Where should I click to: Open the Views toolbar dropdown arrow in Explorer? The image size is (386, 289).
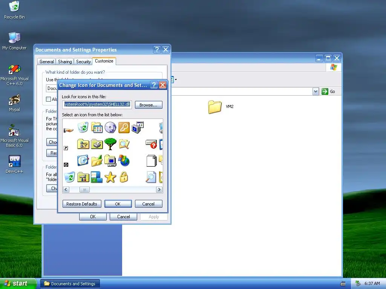(x=176, y=80)
